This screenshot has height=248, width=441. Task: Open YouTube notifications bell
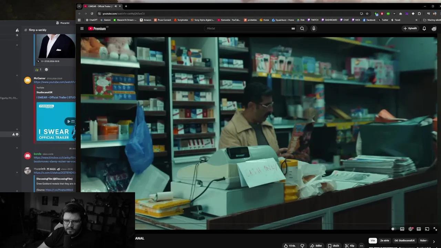[424, 29]
